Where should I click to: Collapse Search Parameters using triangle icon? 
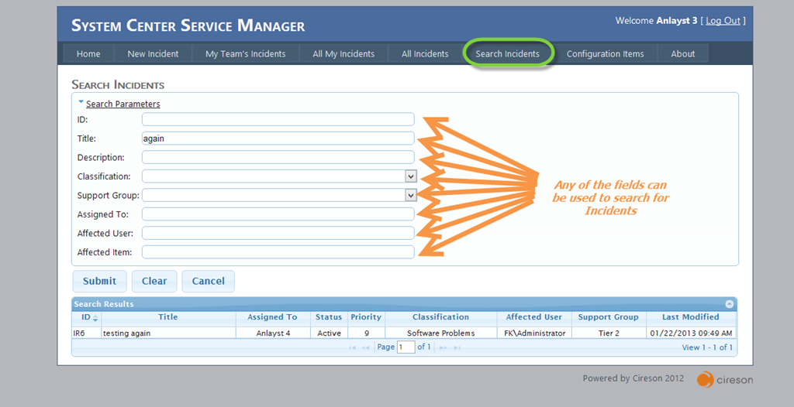tap(81, 102)
